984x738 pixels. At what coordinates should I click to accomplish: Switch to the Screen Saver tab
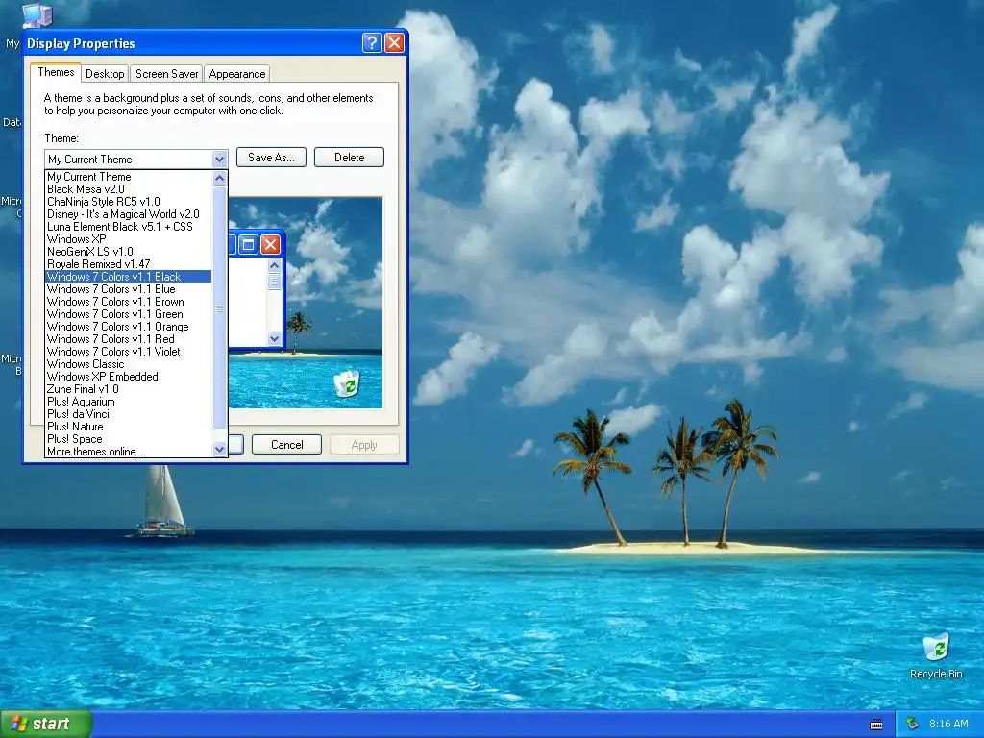(x=167, y=74)
